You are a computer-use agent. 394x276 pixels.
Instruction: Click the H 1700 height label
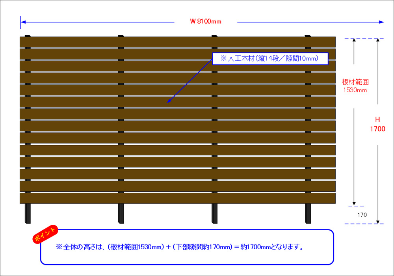click(x=377, y=124)
